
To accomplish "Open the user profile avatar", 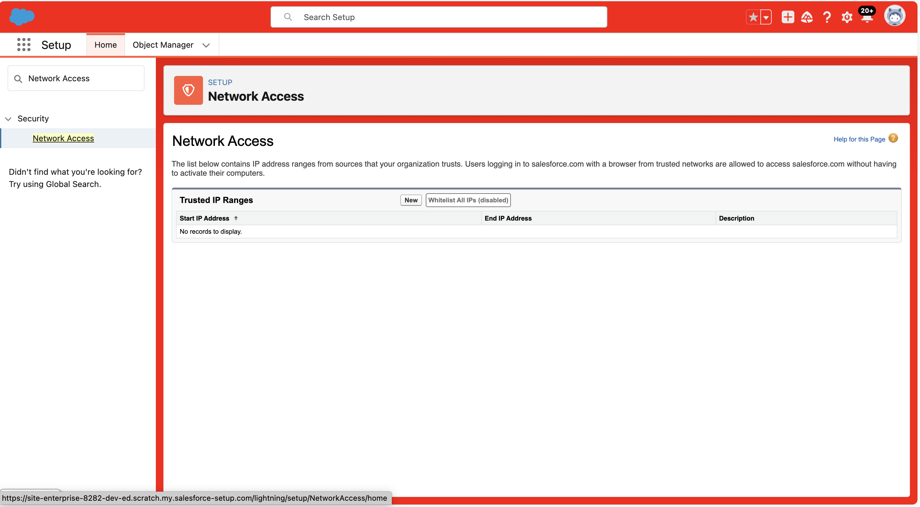I will [894, 16].
